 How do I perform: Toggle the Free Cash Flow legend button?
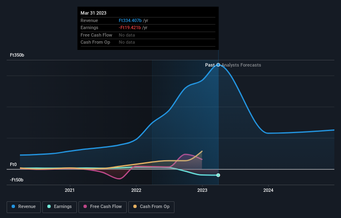coord(103,207)
